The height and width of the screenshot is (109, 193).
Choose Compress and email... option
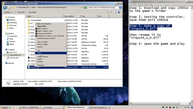point(51,33)
